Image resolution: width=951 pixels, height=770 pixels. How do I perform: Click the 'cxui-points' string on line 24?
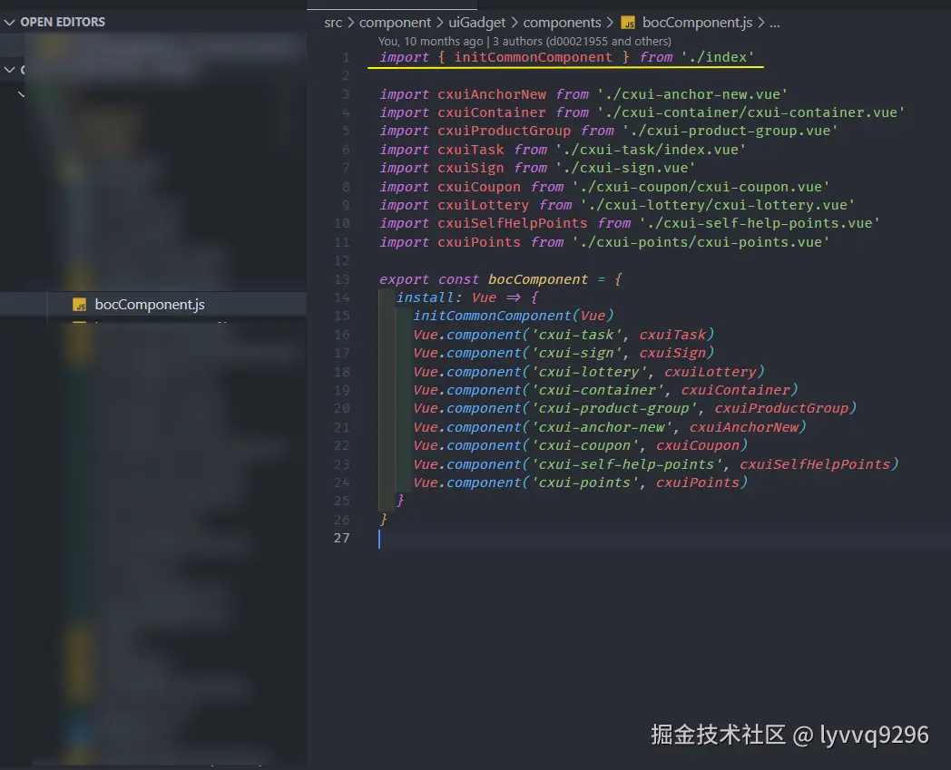[x=584, y=482]
